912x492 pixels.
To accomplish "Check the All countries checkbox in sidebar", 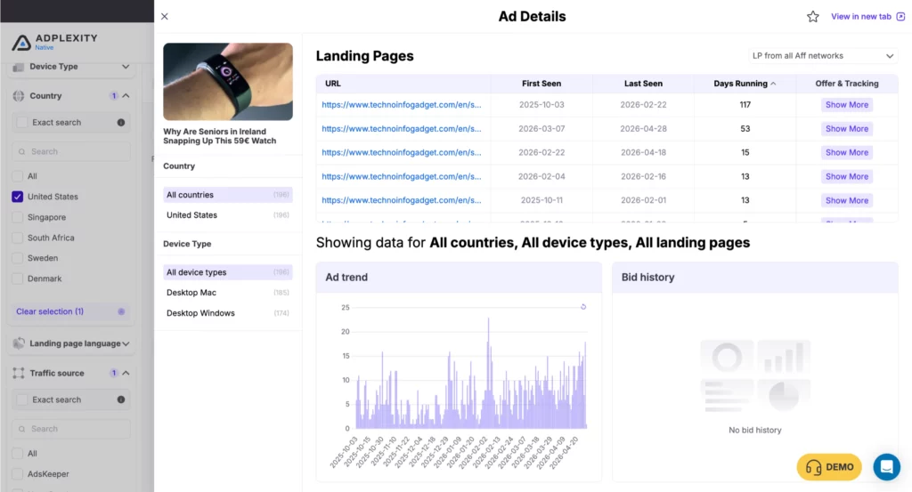I will (18, 176).
